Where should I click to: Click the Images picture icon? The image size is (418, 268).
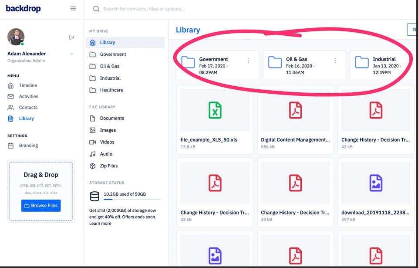coord(92,130)
